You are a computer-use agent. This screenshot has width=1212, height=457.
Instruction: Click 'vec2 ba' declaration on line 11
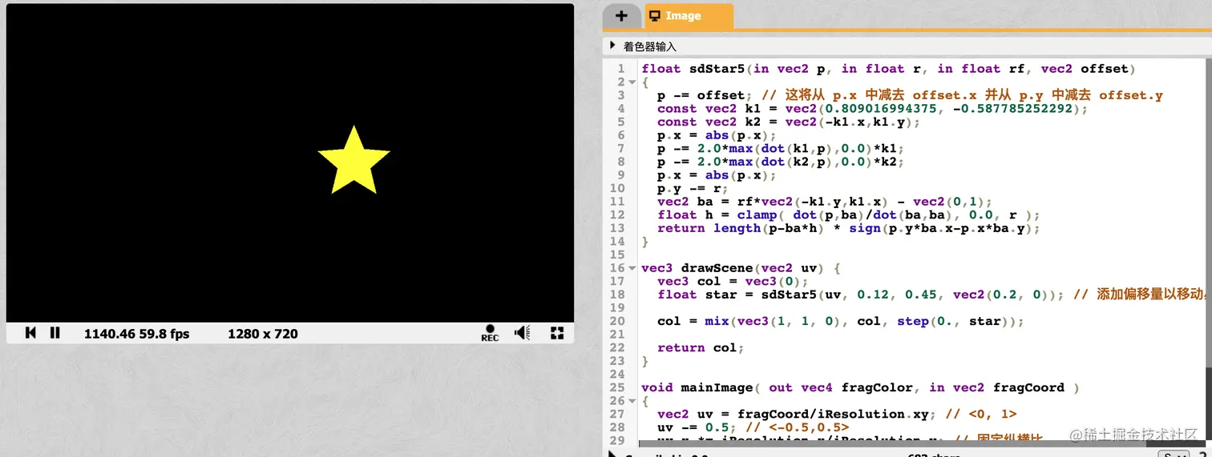pos(685,202)
